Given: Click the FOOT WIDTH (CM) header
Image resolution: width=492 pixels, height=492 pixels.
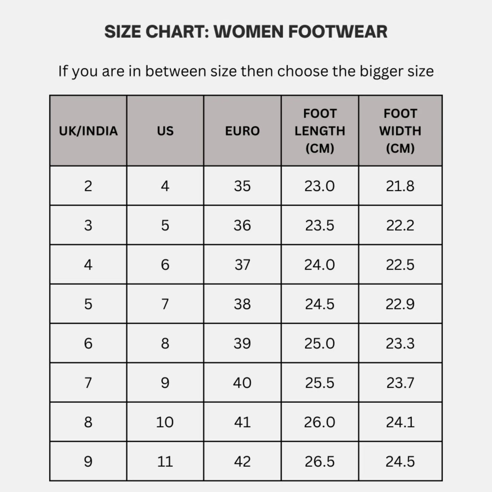Looking at the screenshot, I should point(400,131).
